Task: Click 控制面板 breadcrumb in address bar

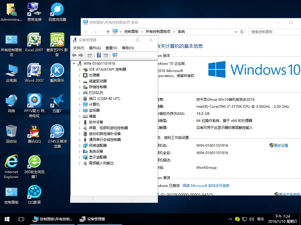Action: (131, 32)
